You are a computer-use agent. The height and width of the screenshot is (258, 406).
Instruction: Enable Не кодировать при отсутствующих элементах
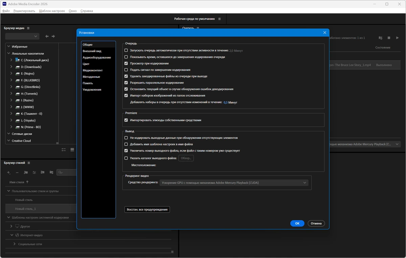click(x=126, y=138)
